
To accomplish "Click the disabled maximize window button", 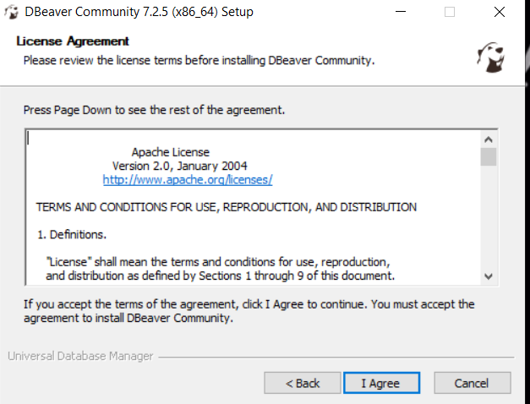I will (x=449, y=12).
